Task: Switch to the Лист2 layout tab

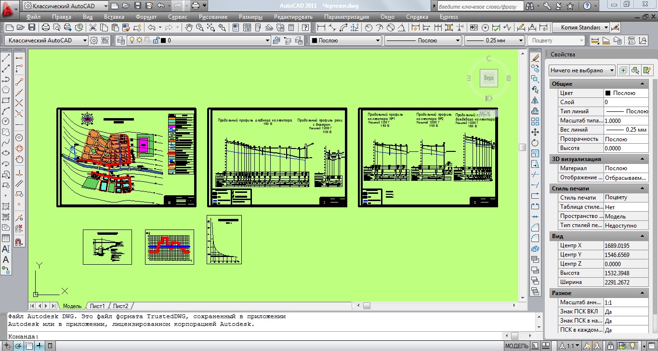Action: [120, 306]
